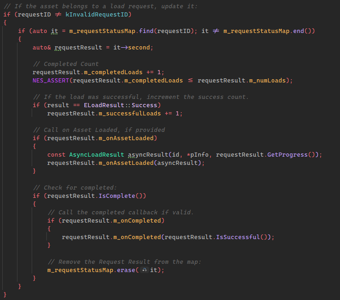Click the 'Remove the Request Result' comment
Screen dimensions: 340x300
124,262
